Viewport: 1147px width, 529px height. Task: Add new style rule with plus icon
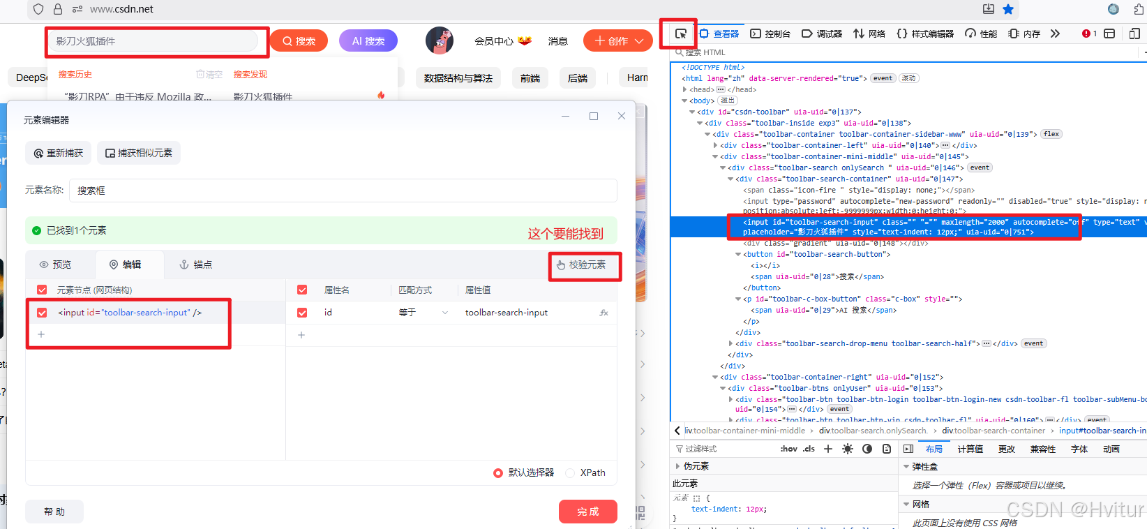(828, 449)
